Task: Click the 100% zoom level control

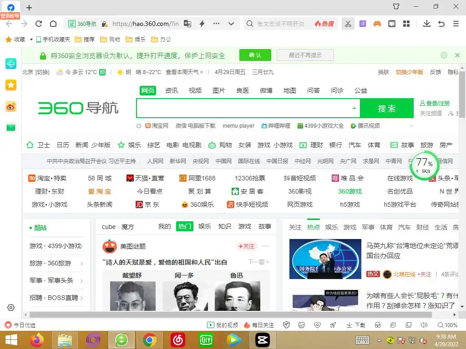Action: [x=447, y=325]
